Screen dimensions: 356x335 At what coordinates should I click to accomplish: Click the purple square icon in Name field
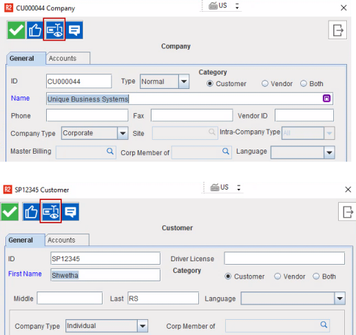tap(326, 99)
